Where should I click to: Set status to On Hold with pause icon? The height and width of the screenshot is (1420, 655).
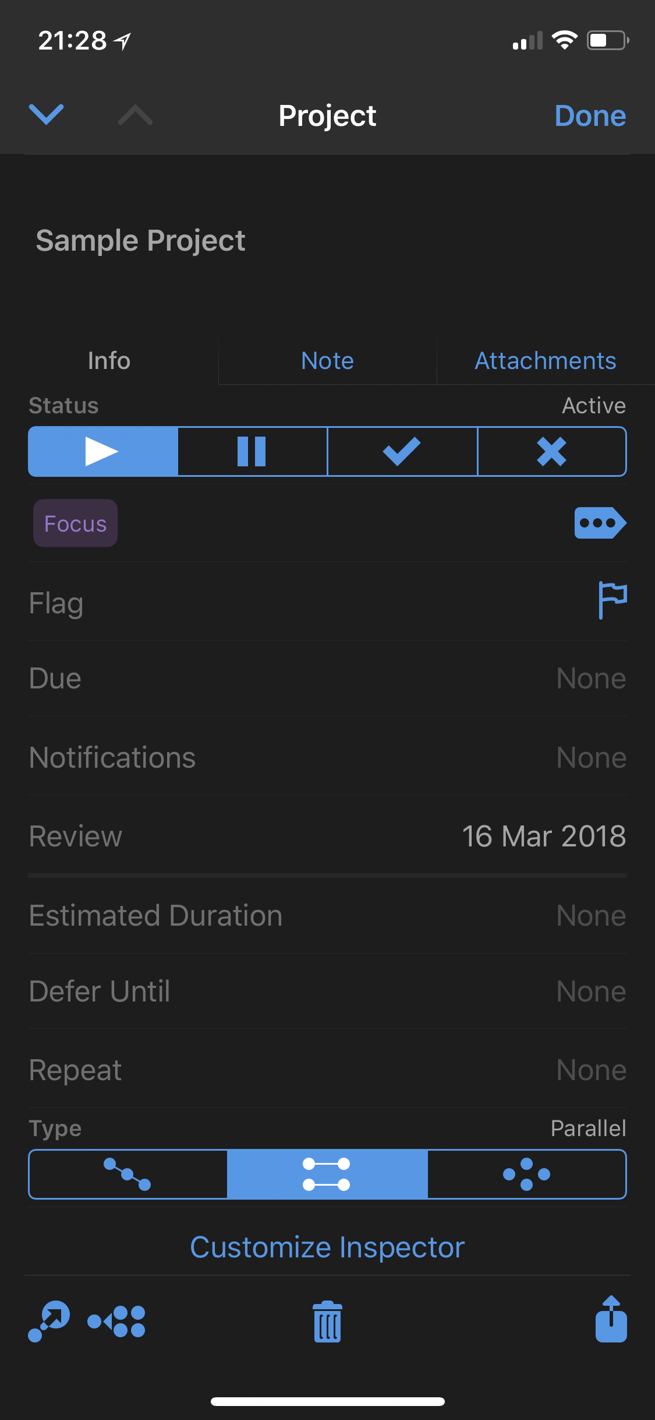(x=252, y=452)
